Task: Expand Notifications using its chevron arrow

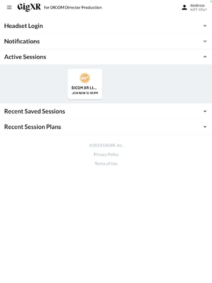Action: click(x=205, y=41)
